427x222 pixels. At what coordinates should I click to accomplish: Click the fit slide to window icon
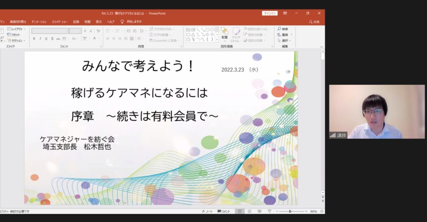[x=321, y=211]
